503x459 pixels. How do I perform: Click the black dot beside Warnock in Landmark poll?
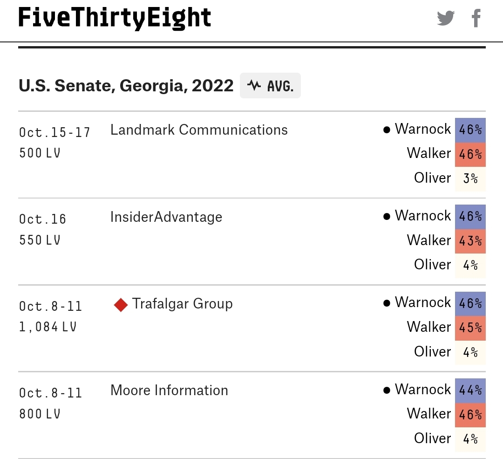387,130
